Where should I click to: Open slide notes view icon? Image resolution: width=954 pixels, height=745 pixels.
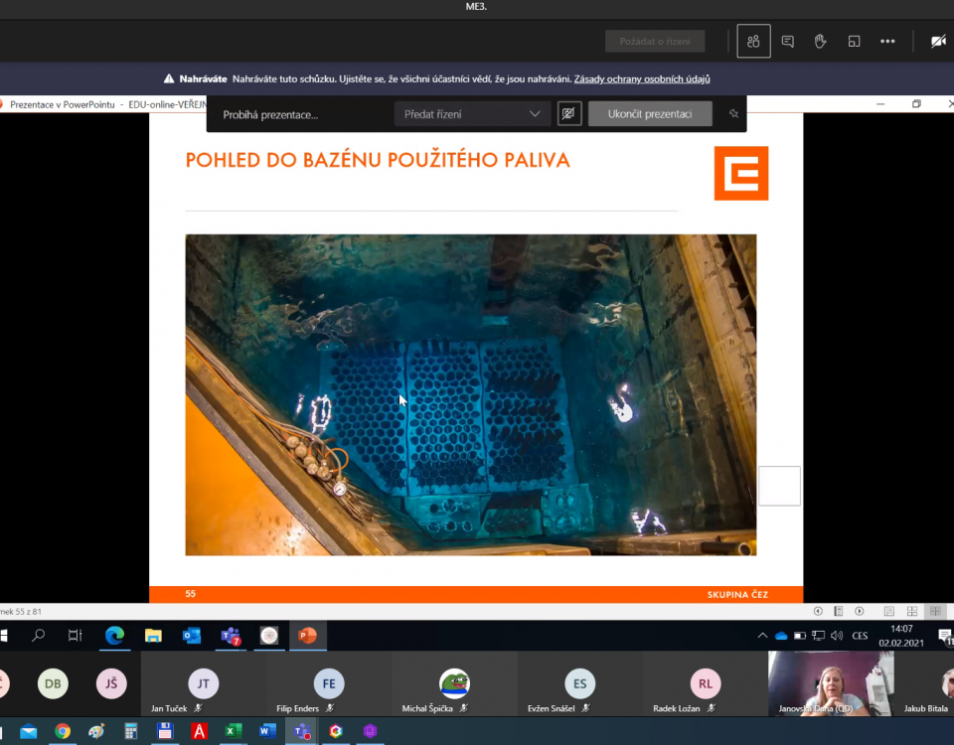point(839,611)
